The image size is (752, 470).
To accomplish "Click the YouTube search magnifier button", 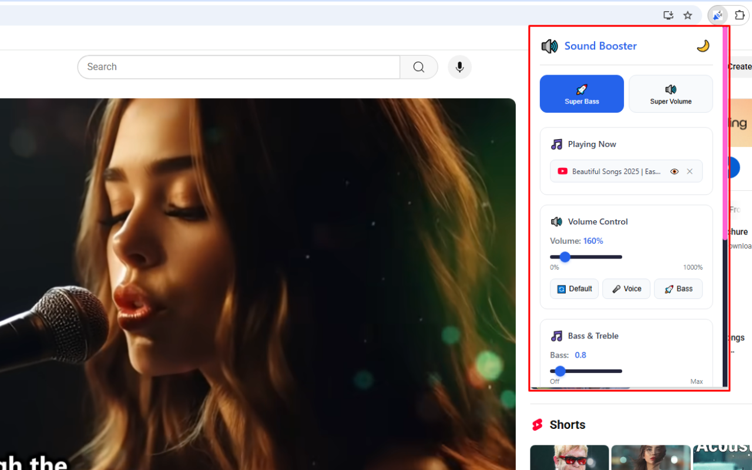I will 419,67.
